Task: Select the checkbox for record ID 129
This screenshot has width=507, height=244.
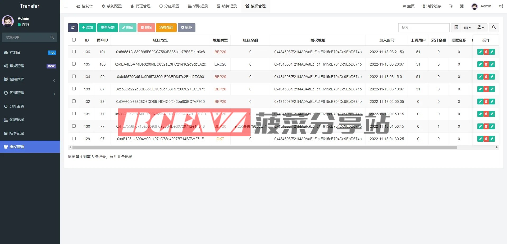Action: pos(74,139)
